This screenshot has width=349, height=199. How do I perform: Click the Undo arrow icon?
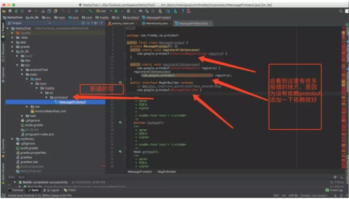[30, 11]
